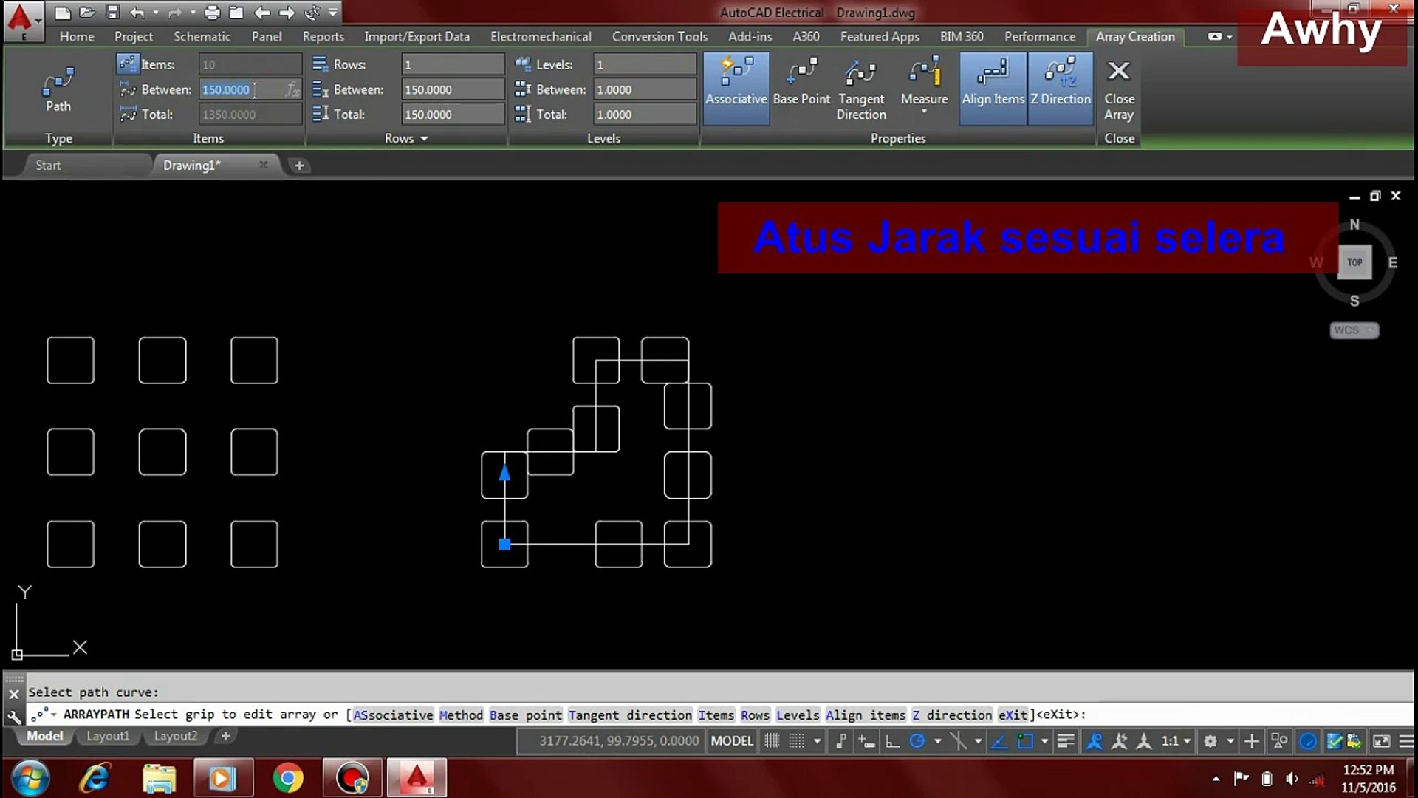Click the blue square base grip

504,545
